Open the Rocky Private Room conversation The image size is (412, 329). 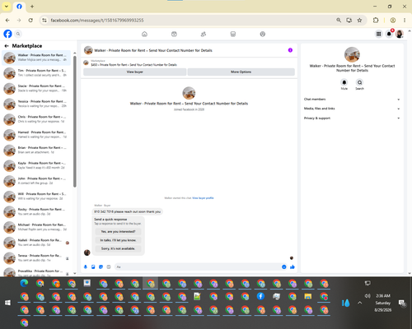pos(36,211)
